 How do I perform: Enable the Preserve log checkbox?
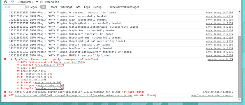pyautogui.click(x=41, y=2)
